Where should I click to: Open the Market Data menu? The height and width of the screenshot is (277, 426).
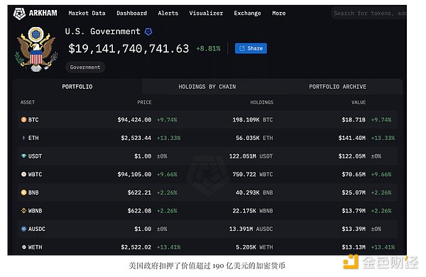point(87,13)
